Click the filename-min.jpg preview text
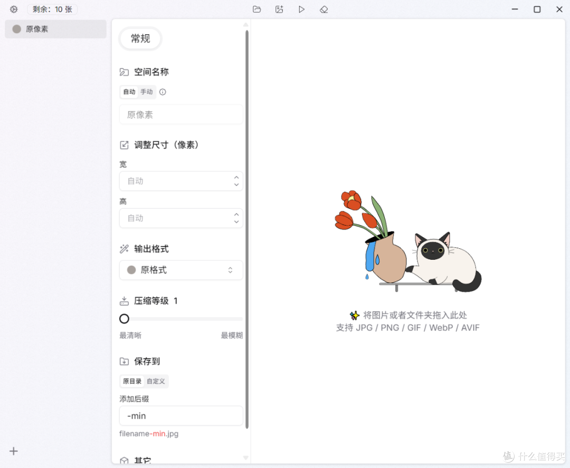The height and width of the screenshot is (468, 570). click(x=149, y=434)
